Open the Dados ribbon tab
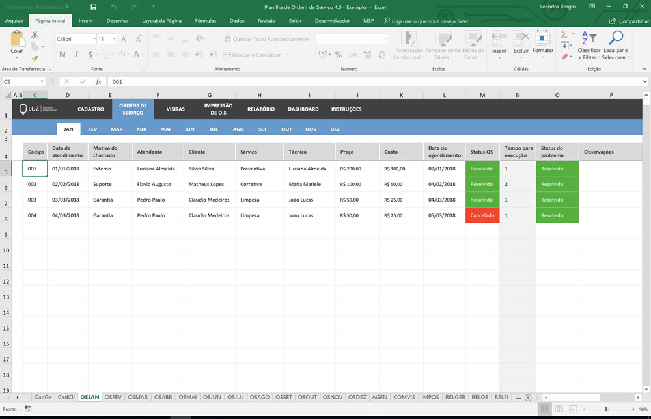The height and width of the screenshot is (419, 651). [x=237, y=21]
